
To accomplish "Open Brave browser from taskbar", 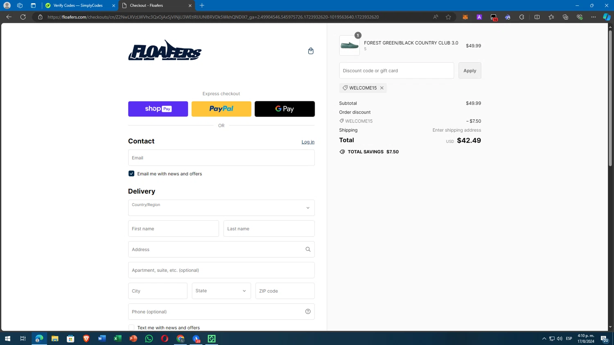I will (x=86, y=338).
